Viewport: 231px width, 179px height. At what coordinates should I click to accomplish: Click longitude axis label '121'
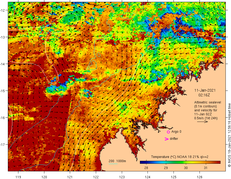70,177
